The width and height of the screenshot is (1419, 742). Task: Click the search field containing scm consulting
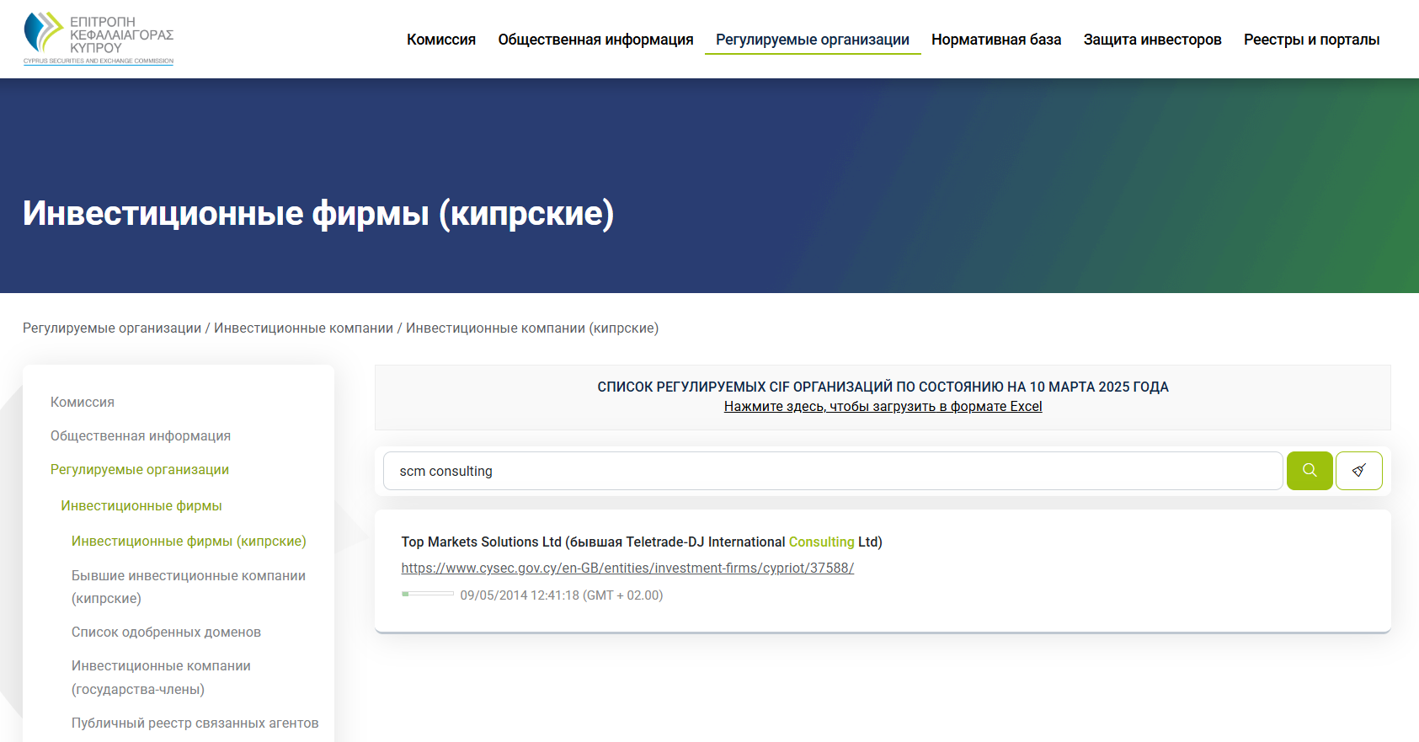[832, 471]
